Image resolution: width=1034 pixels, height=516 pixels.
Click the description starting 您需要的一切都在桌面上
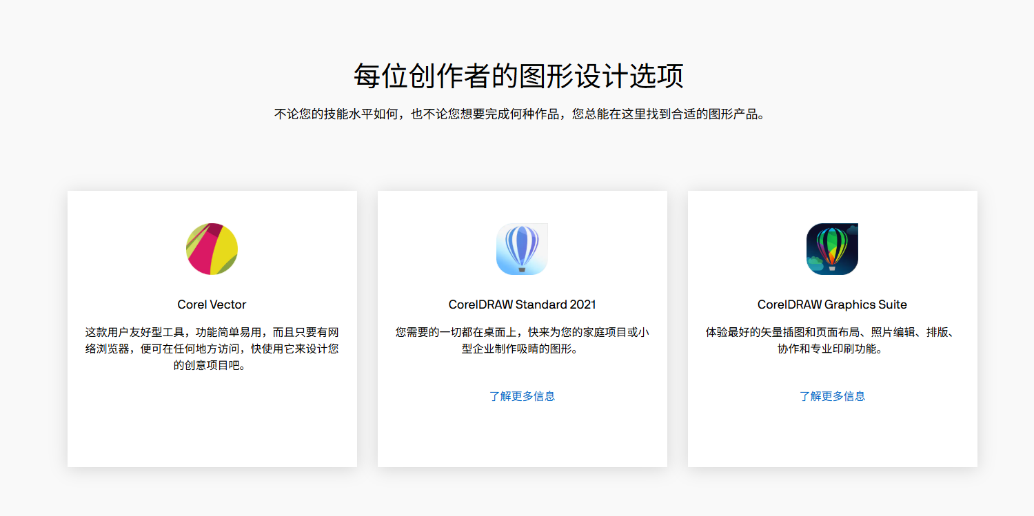[522, 340]
